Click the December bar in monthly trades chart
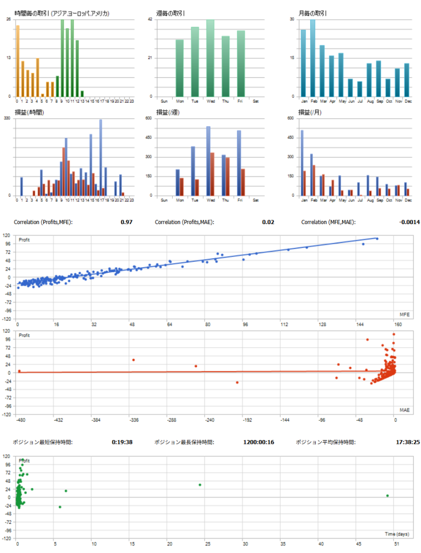The height and width of the screenshot is (553, 421). (x=406, y=80)
